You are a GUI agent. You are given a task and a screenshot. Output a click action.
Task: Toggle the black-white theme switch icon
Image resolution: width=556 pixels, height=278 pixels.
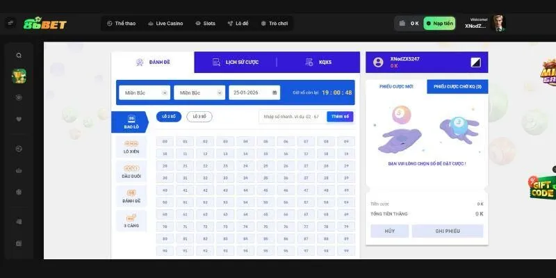pos(475,62)
